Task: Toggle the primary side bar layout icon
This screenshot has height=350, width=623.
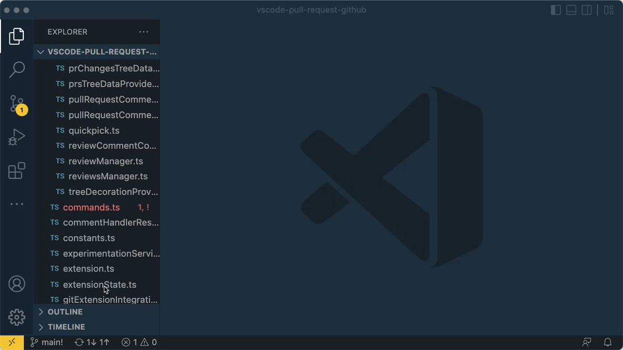Action: [556, 10]
